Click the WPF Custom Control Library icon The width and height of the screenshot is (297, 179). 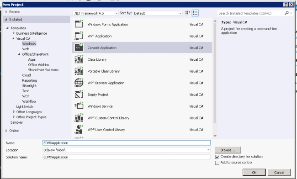[x=79, y=118]
